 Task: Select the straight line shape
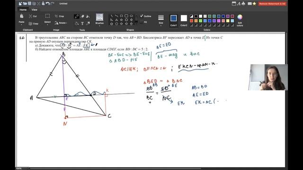[112, 16]
